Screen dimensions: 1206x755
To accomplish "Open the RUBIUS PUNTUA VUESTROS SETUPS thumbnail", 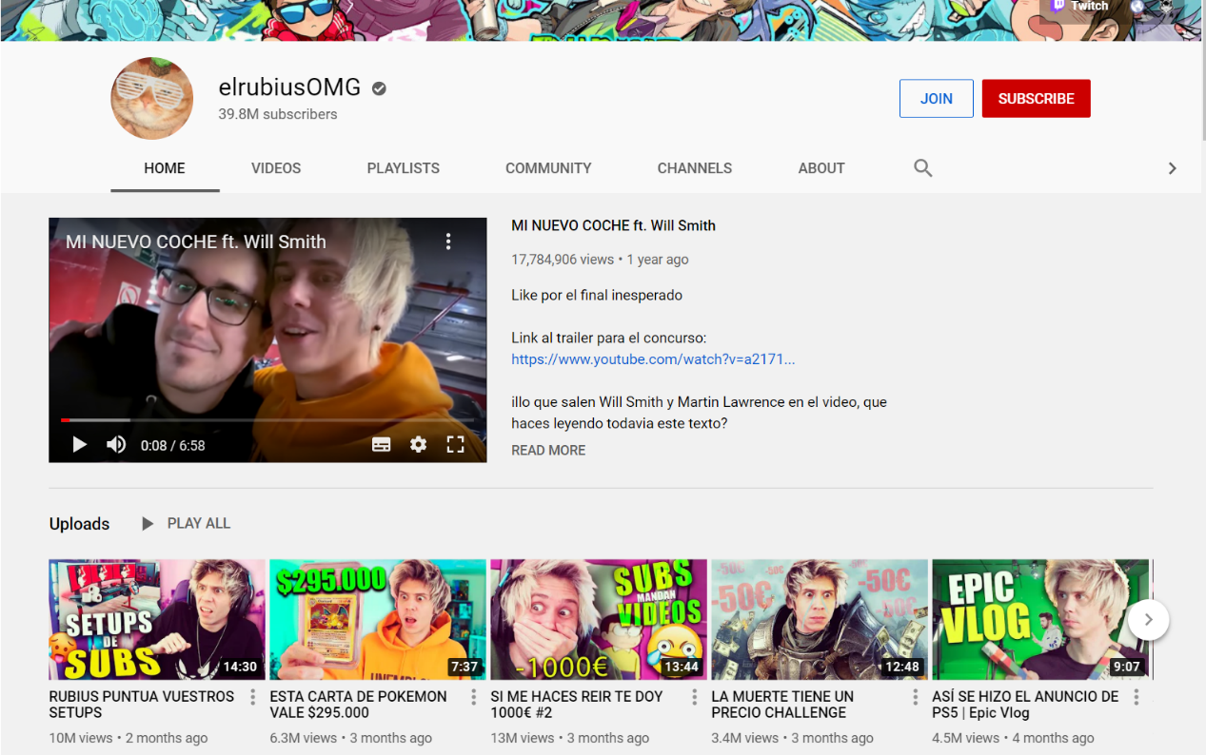I will pyautogui.click(x=158, y=619).
